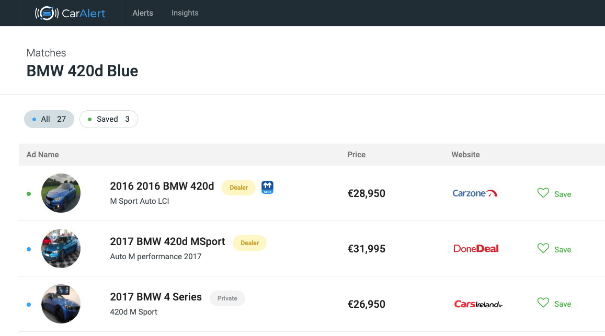
Task: Click the Private badge on 4 Series
Action: (x=227, y=298)
